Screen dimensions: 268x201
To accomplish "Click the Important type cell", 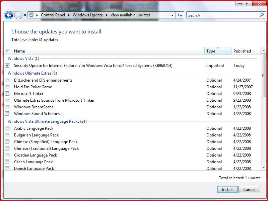I will (215, 66).
